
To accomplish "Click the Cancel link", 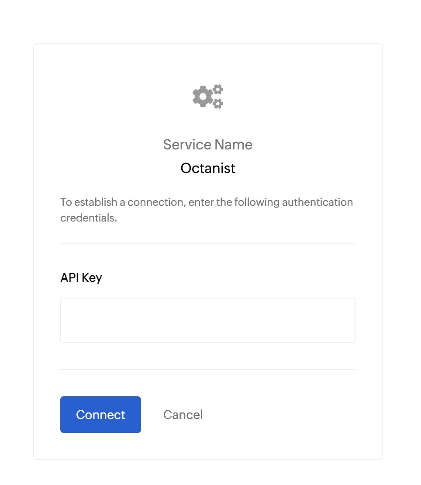I will [x=183, y=415].
